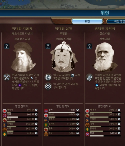Viewport: 125px width, 146px height.
Task: Click the envoy gem ability icon
Action: coord(48,77)
